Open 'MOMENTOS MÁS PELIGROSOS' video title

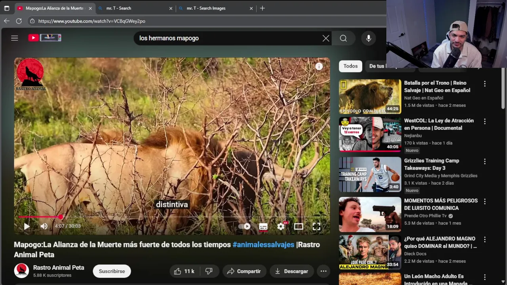tap(441, 204)
